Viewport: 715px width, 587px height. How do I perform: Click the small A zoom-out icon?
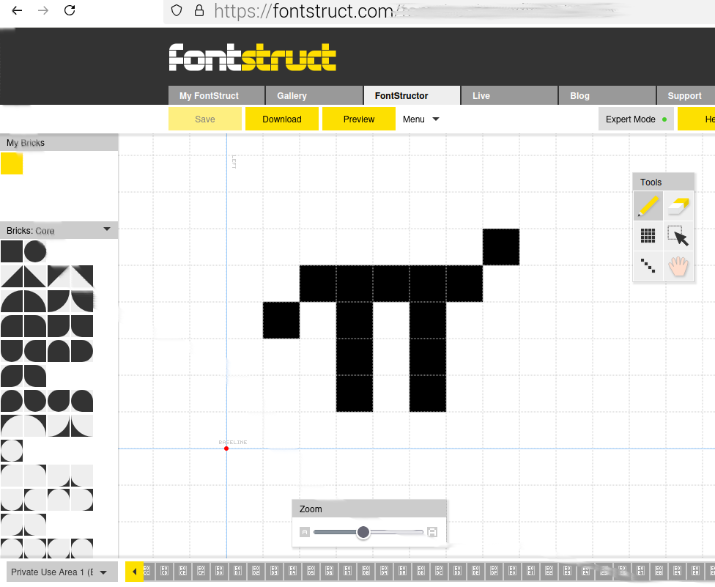pyautogui.click(x=305, y=532)
